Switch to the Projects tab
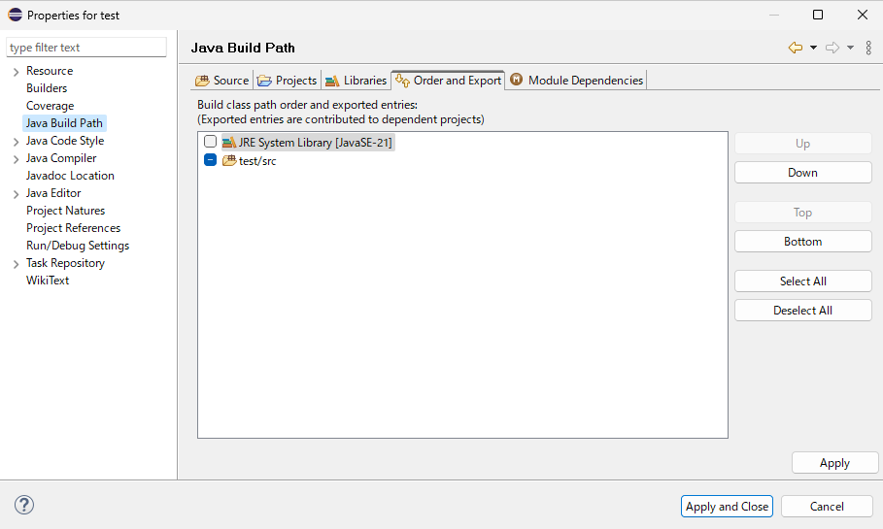This screenshot has width=883, height=529. [x=288, y=81]
